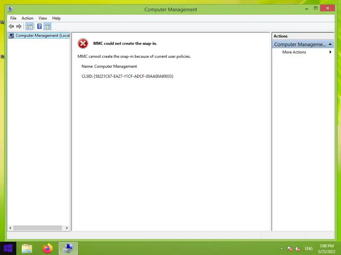This screenshot has height=255, width=341.
Task: Maximize the Computer Management window
Action: [316, 8]
